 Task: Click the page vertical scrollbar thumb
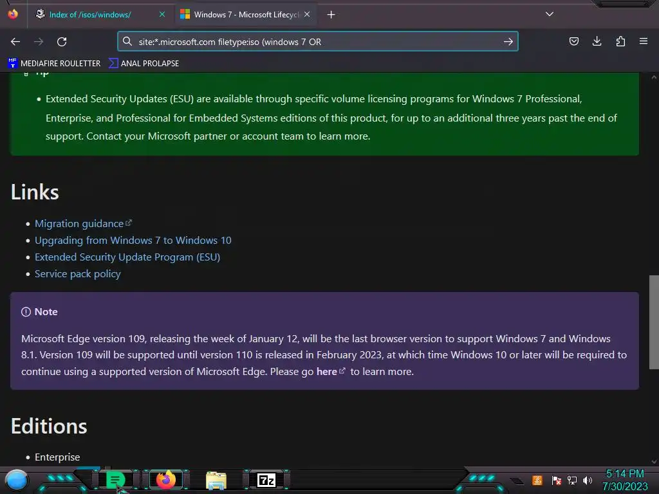pos(654,322)
